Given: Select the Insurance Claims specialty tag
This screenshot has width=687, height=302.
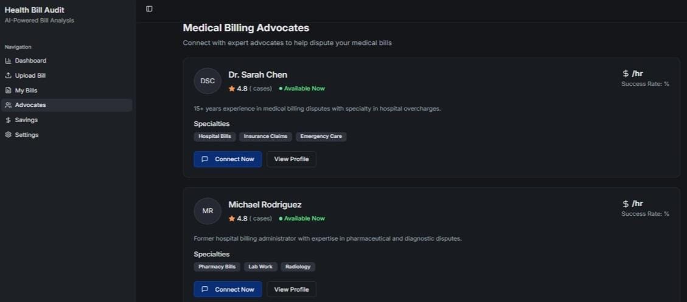Looking at the screenshot, I should [265, 137].
